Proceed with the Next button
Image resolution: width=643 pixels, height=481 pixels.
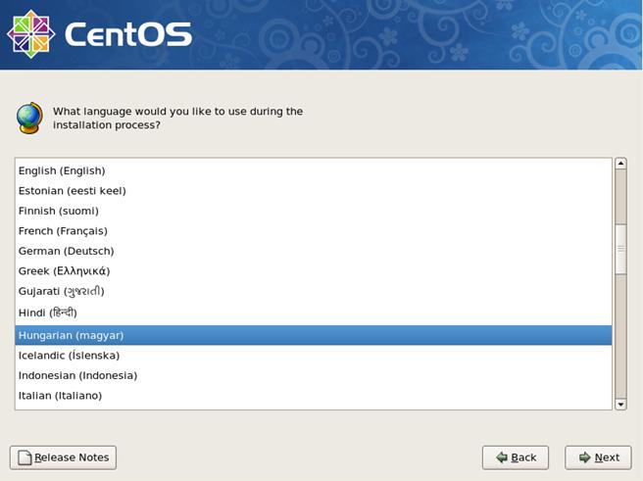tap(598, 457)
